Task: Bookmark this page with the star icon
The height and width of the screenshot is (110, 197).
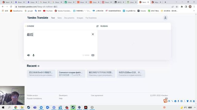Action: pos(177,7)
